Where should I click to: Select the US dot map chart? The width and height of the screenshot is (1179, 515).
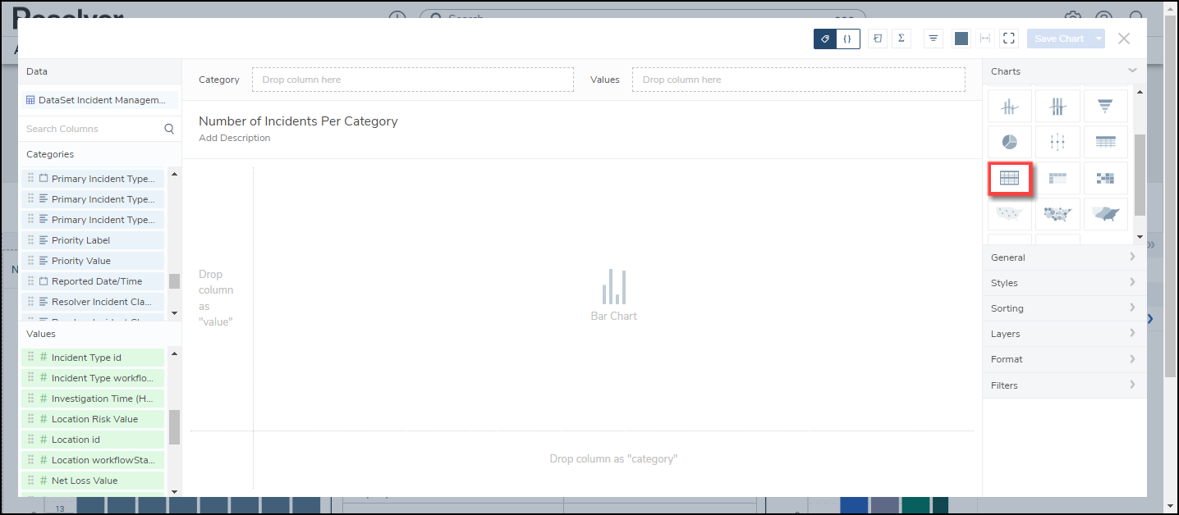[1009, 214]
